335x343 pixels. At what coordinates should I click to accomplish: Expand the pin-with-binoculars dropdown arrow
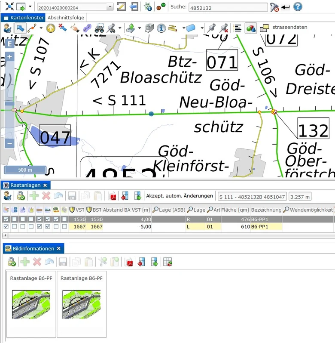pos(120,28)
